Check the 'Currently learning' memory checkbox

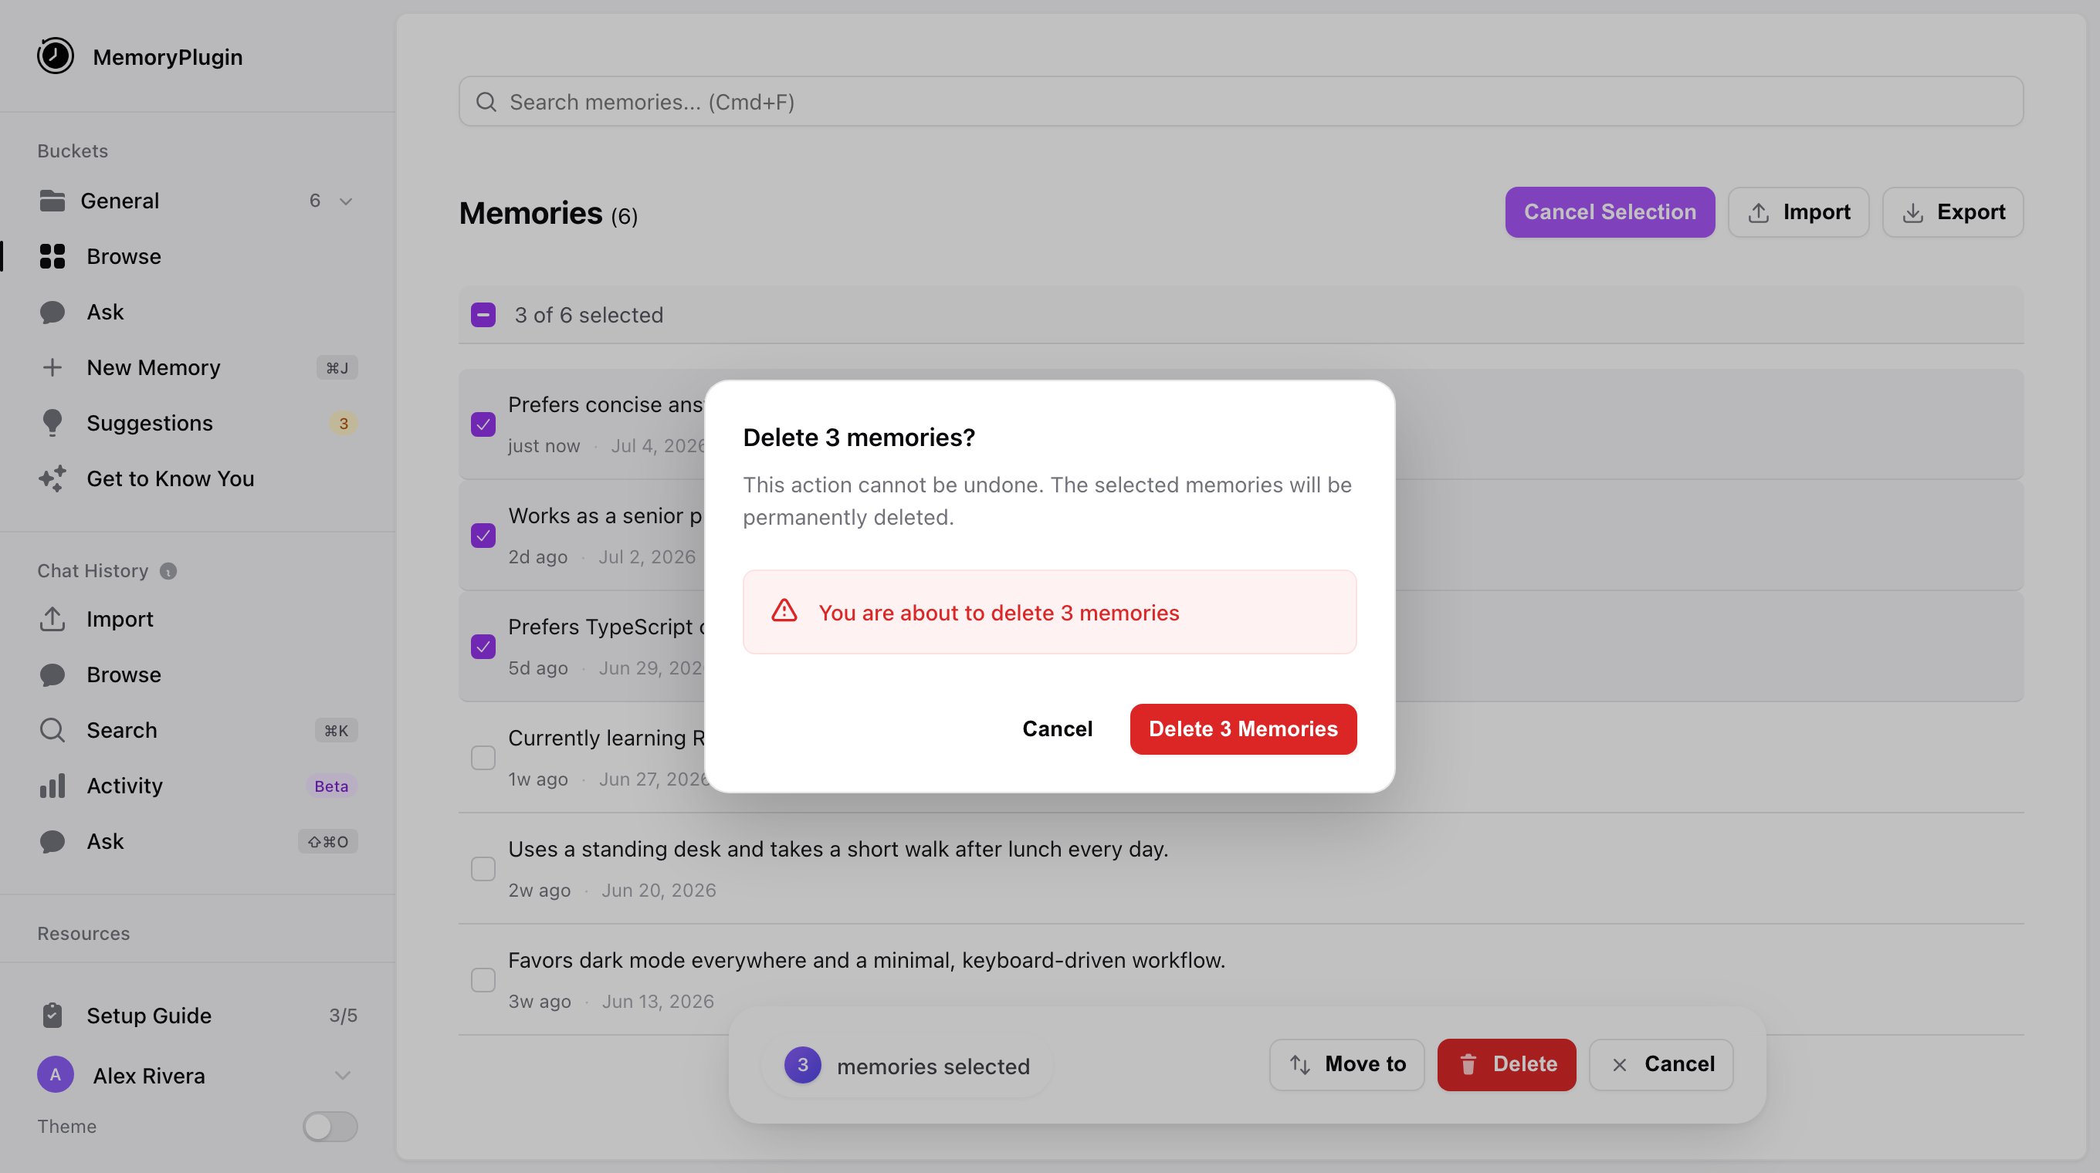point(483,758)
